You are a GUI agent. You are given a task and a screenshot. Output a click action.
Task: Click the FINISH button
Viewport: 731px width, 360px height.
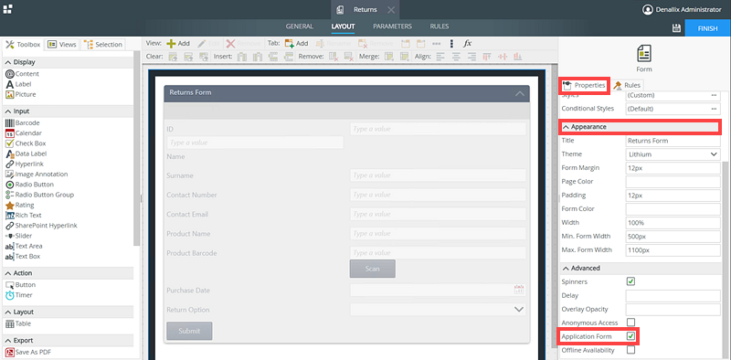pyautogui.click(x=707, y=28)
